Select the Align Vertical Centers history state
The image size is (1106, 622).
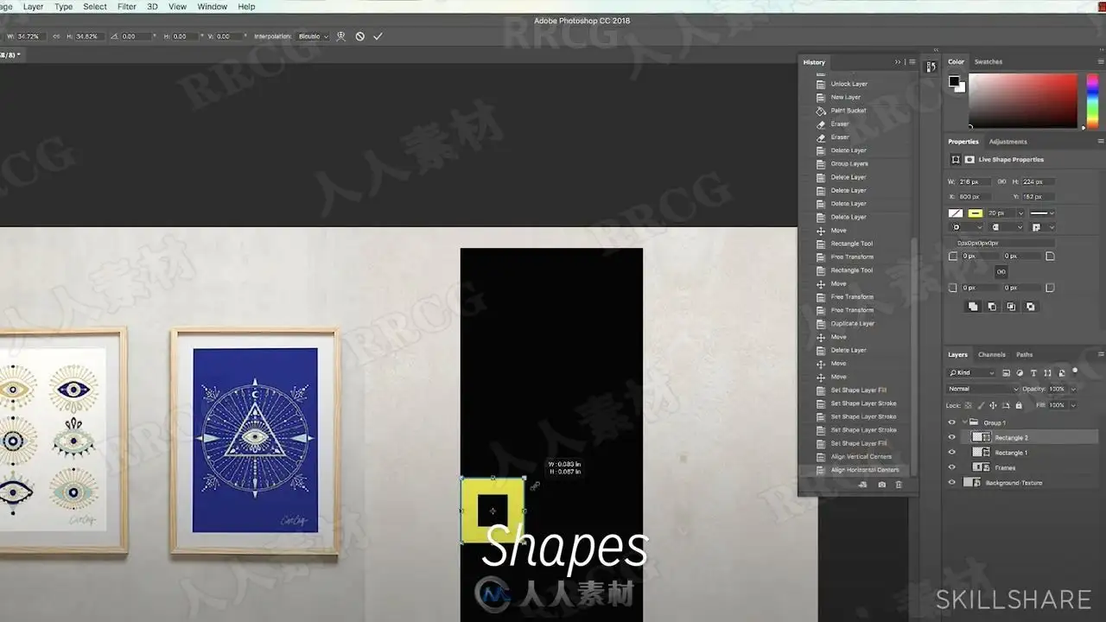pyautogui.click(x=861, y=456)
